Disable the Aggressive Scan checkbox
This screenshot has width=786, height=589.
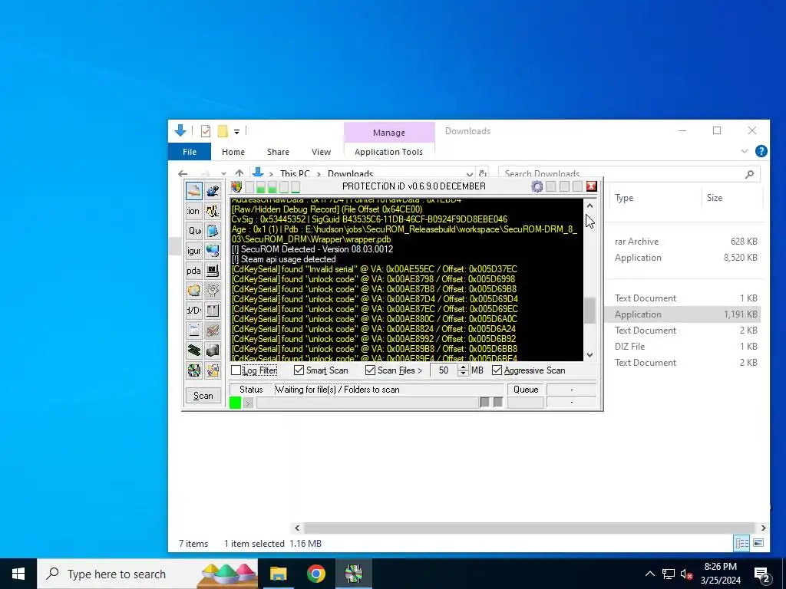point(497,370)
